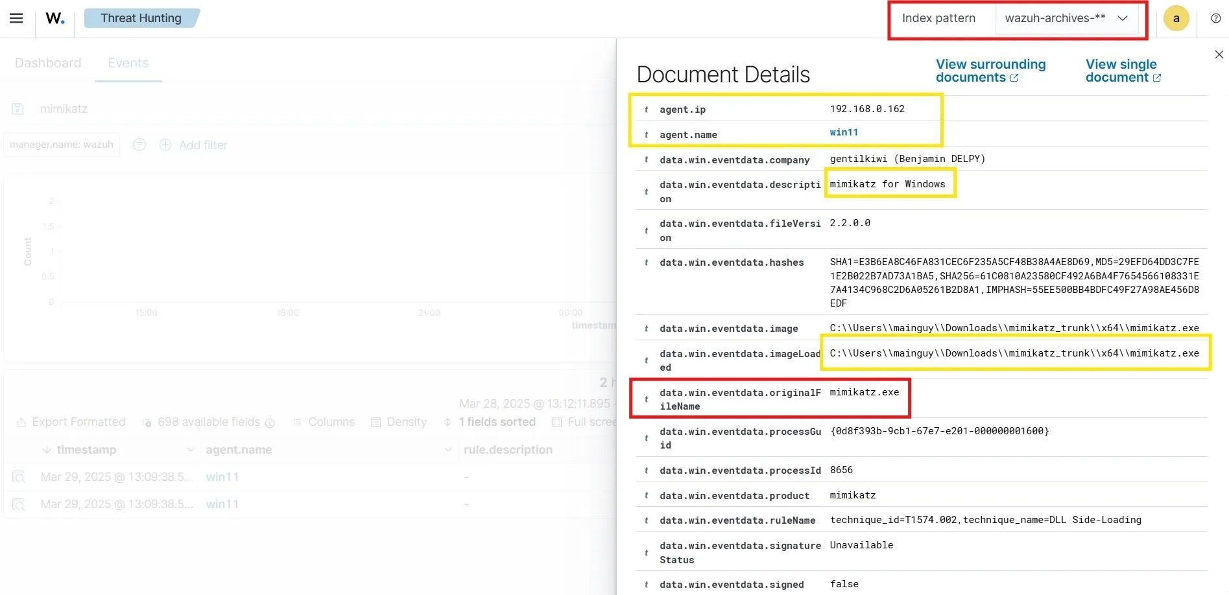Viewport: 1229px width, 595px height.
Task: Open the timestamp column header menu
Action: pos(191,450)
